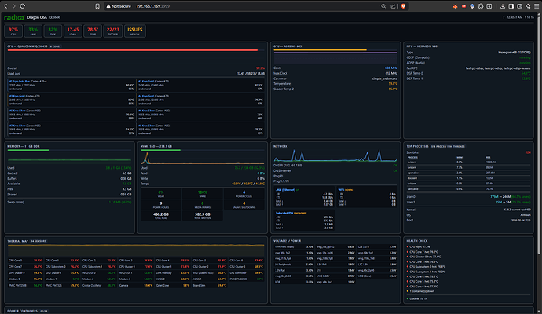
Task: Click the CPU overall usage red bar
Action: (x=133, y=50)
